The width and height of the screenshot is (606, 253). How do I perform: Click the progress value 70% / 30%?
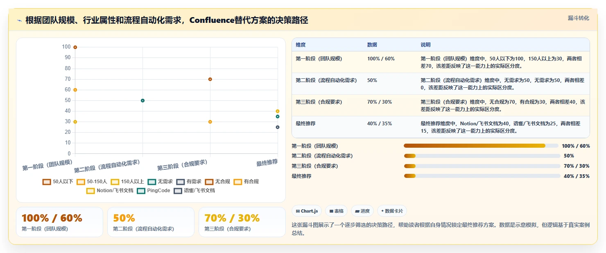[577, 166]
